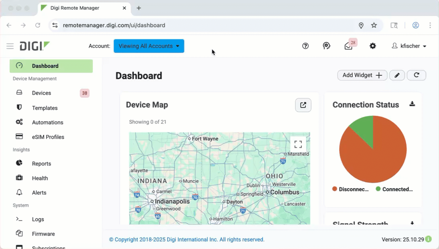Viewport: 439px width, 249px height.
Task: Open Device Map in external view
Action: 303,105
